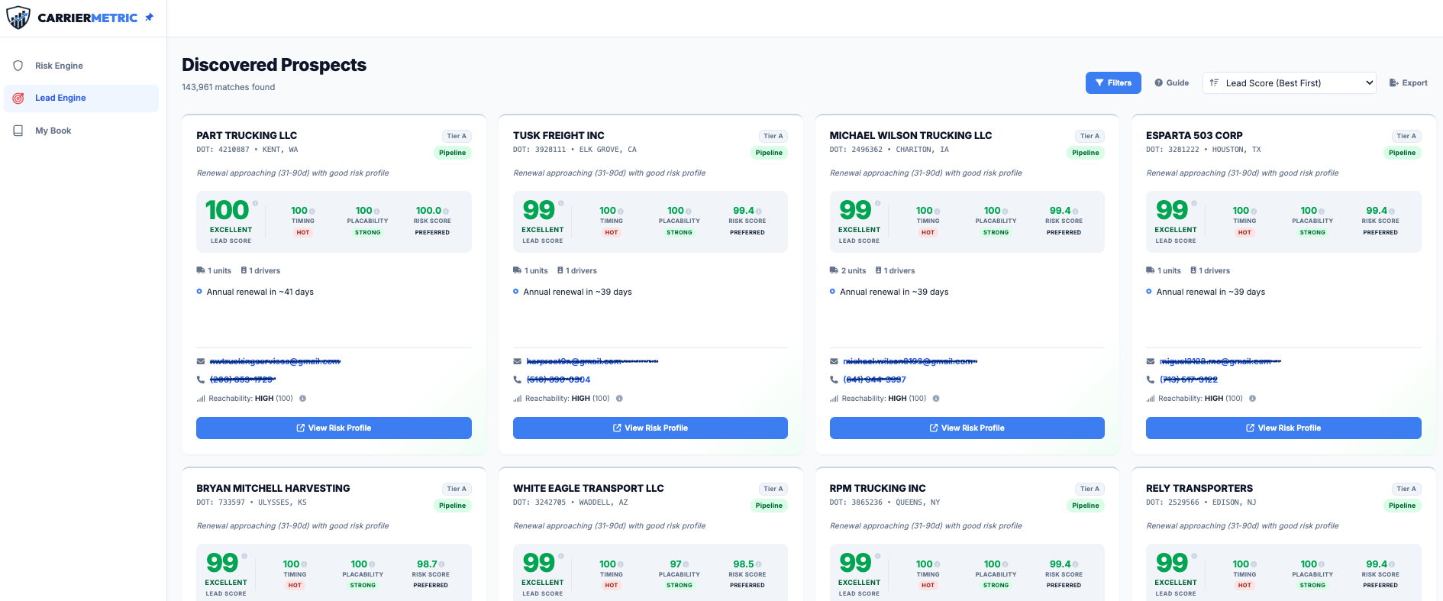Click the phone icon on ESPARTA 503 CORP card
This screenshot has height=601, width=1443.
tap(1151, 379)
